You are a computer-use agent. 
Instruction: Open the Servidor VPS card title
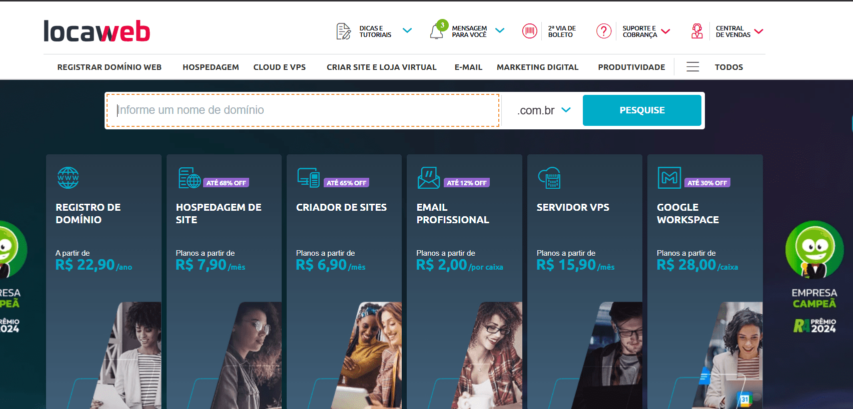[573, 207]
